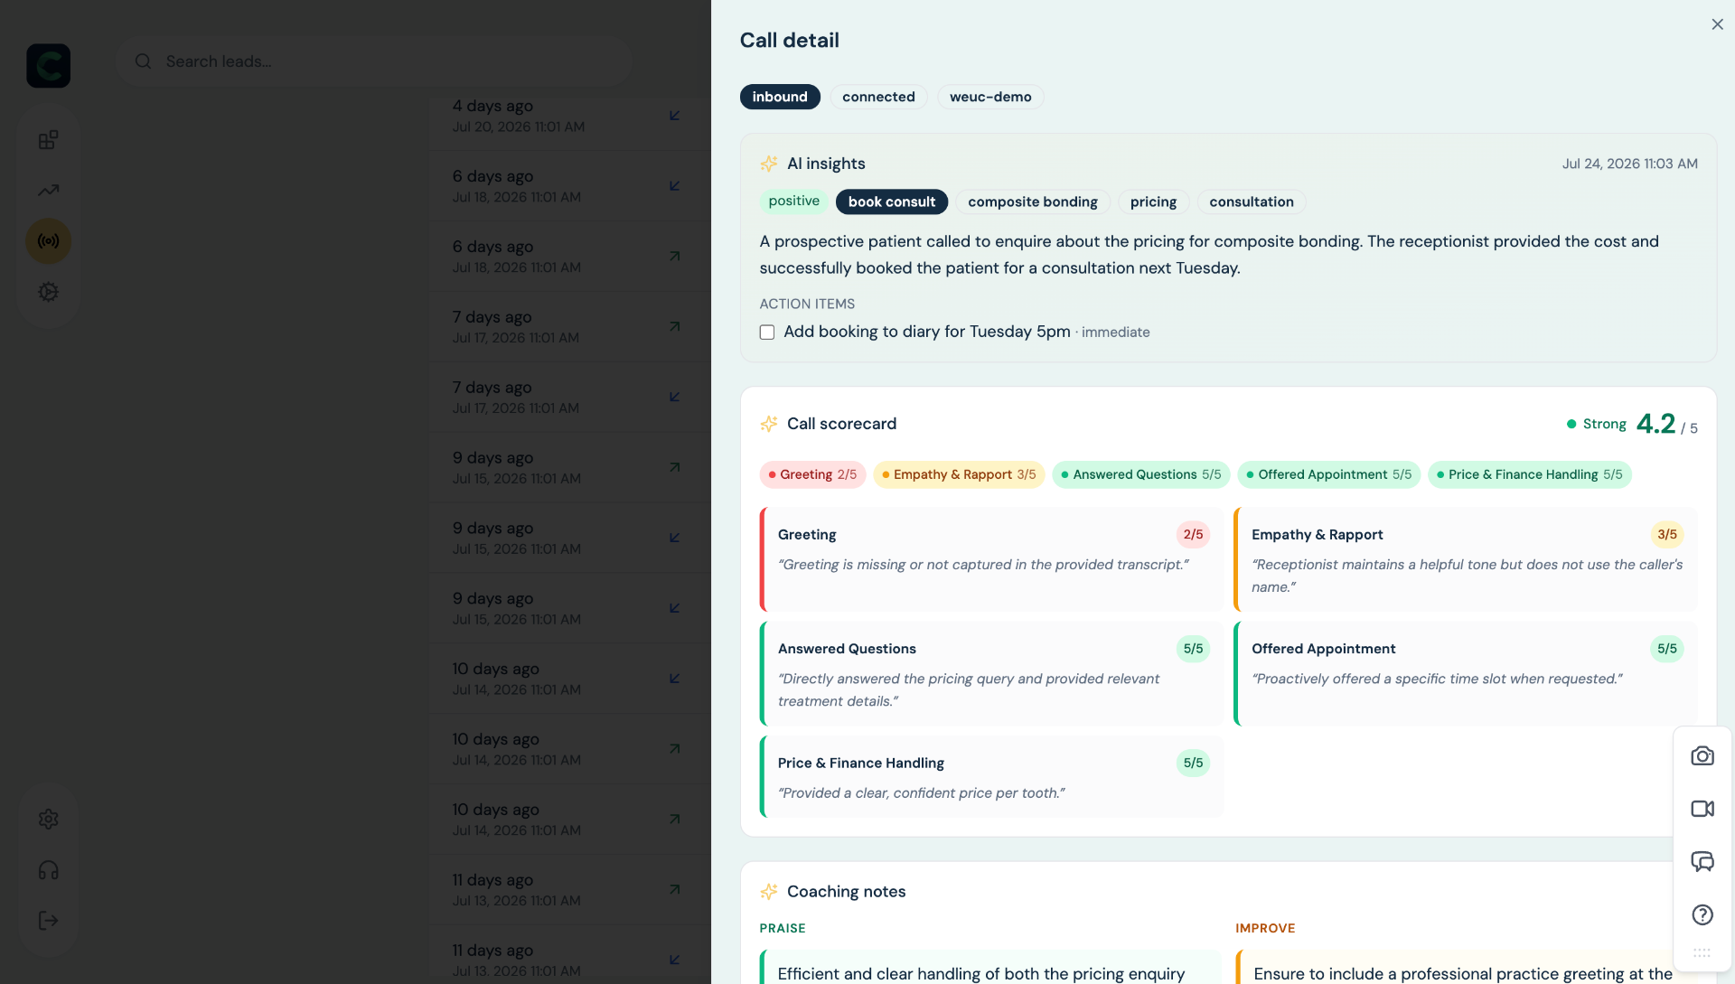
Task: Click the consultation tag
Action: tap(1252, 201)
